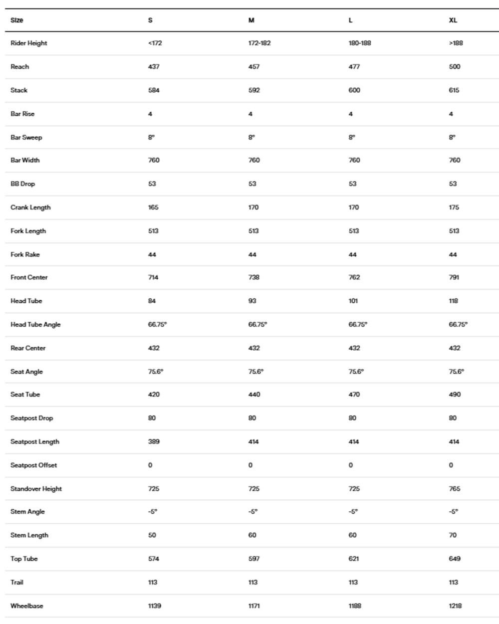Select the Seatpost Offset row label

[x=34, y=465]
